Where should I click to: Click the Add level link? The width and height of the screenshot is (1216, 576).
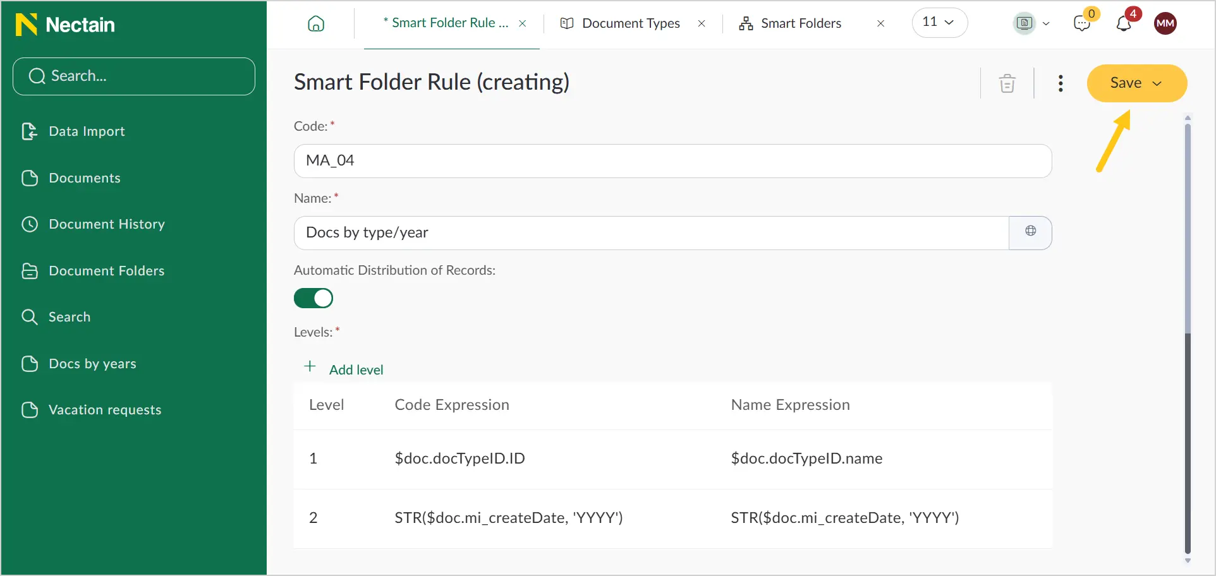(x=356, y=370)
